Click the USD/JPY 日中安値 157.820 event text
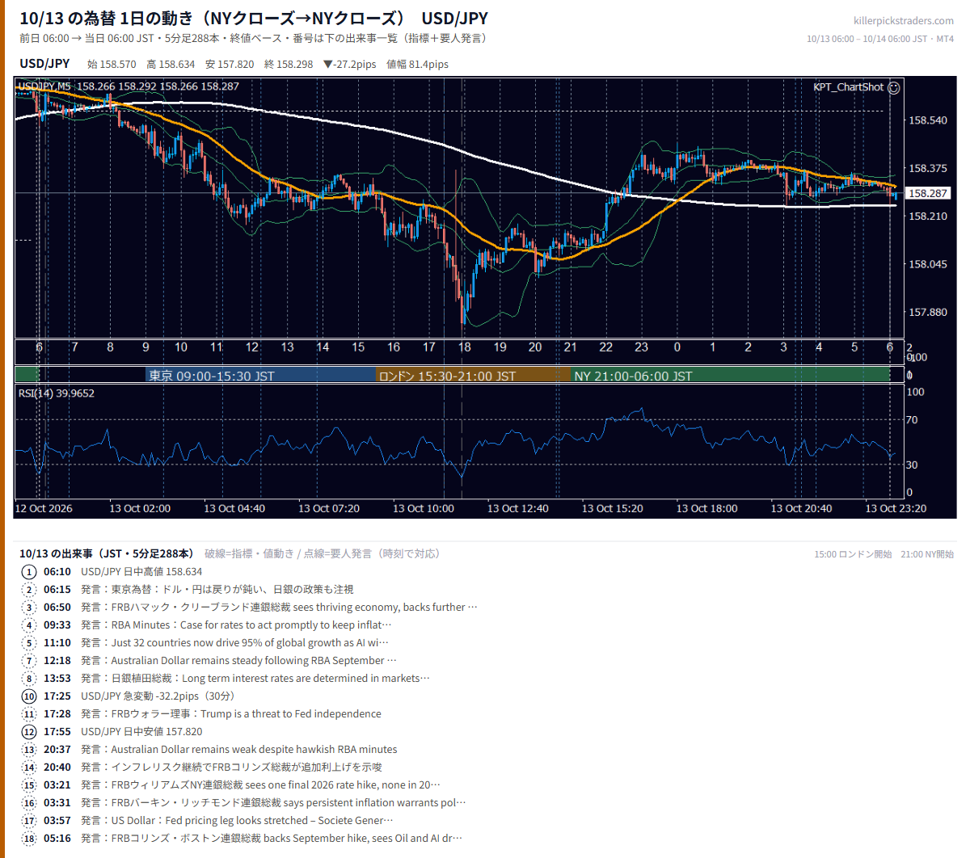Viewport: 970px width, 858px height. [141, 732]
